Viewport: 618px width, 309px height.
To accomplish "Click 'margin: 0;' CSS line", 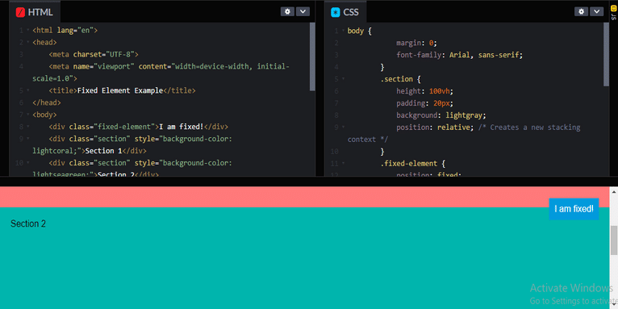I will (416, 43).
